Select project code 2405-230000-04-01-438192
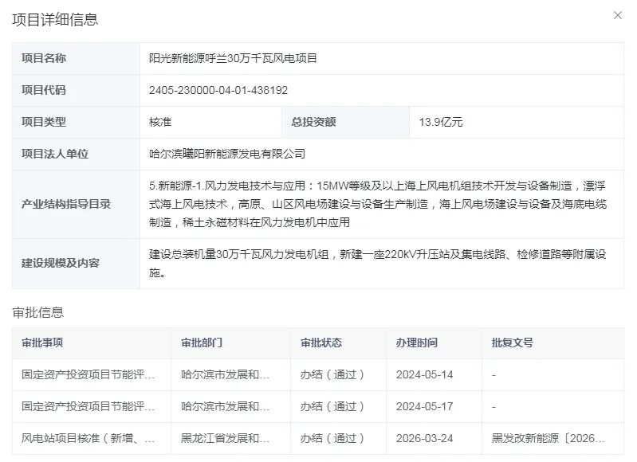 (218, 90)
